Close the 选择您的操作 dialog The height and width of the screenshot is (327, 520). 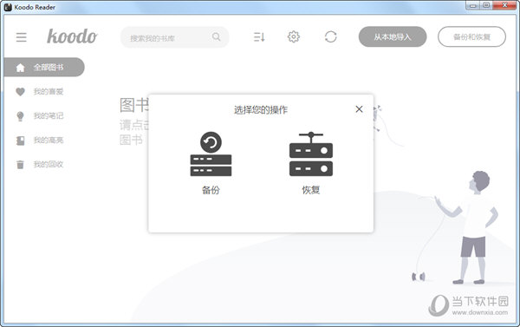tap(359, 109)
